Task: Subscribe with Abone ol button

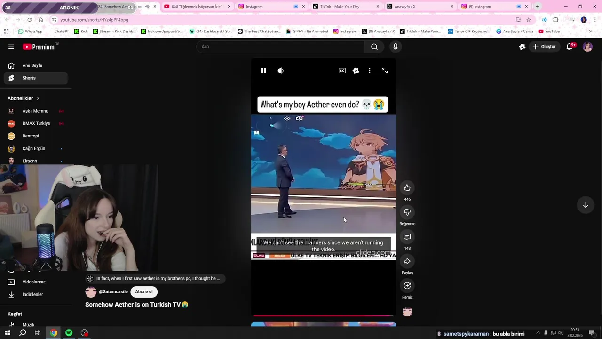Action: click(x=144, y=292)
